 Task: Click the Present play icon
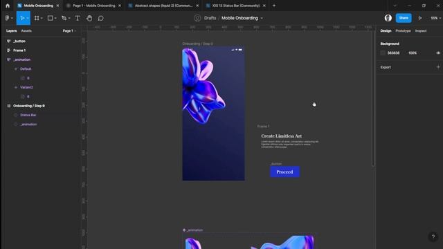420,18
